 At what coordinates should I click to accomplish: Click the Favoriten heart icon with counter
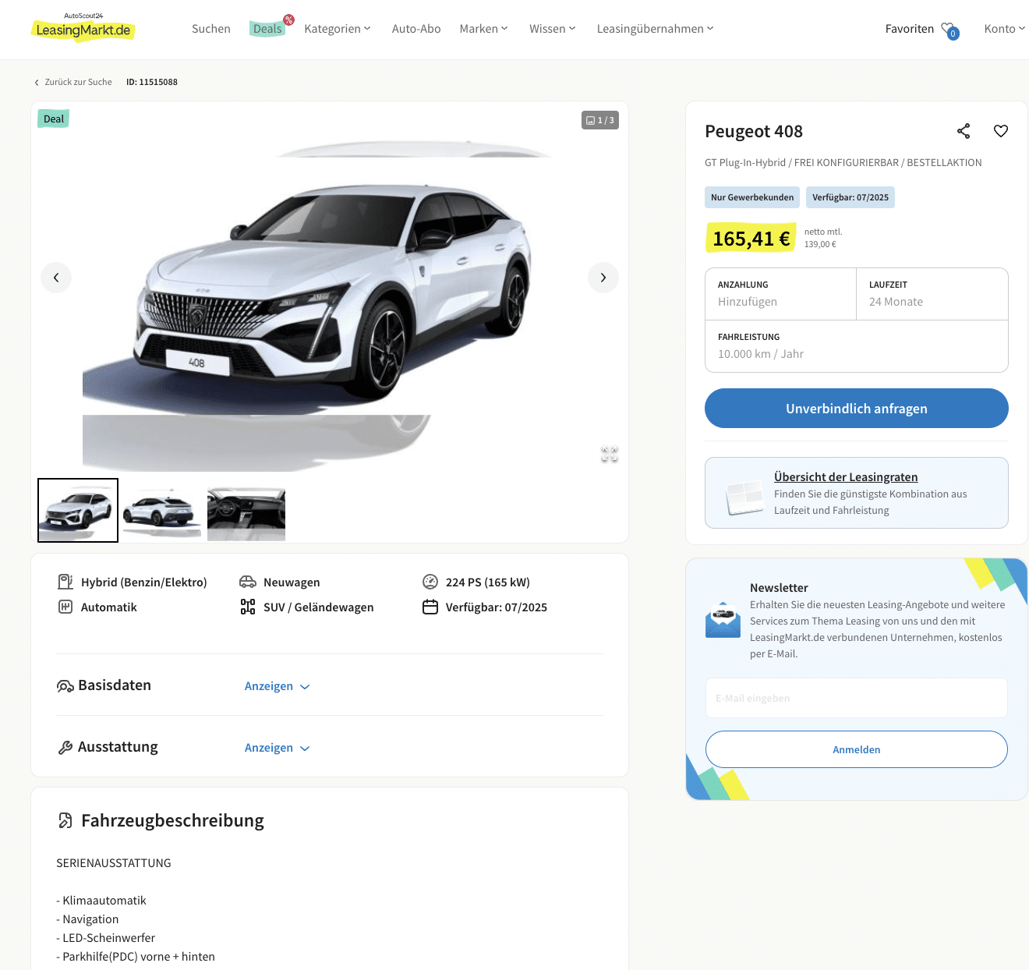tap(949, 30)
